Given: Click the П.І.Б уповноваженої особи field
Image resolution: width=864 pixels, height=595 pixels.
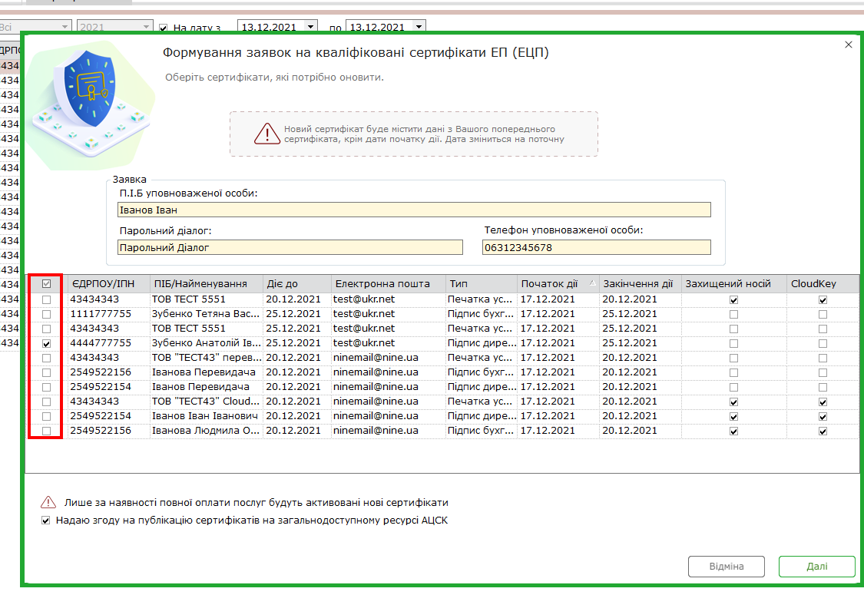Looking at the screenshot, I should 414,210.
